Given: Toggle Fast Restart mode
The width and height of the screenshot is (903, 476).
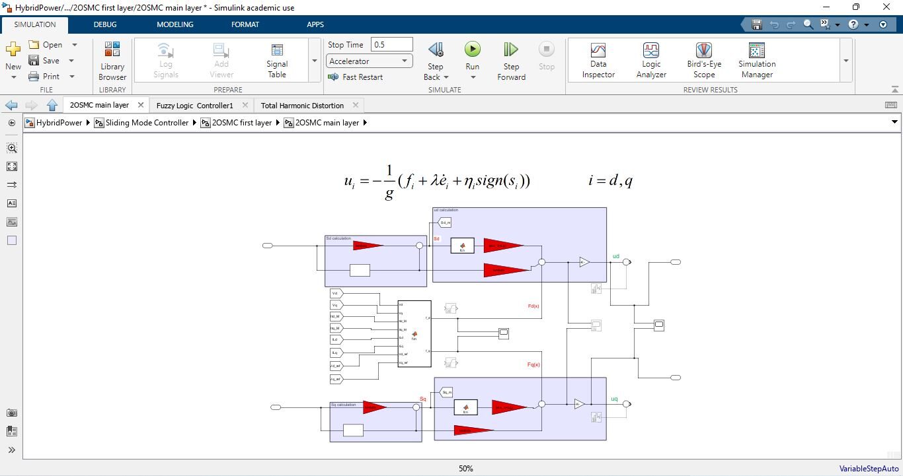Looking at the screenshot, I should pyautogui.click(x=356, y=77).
